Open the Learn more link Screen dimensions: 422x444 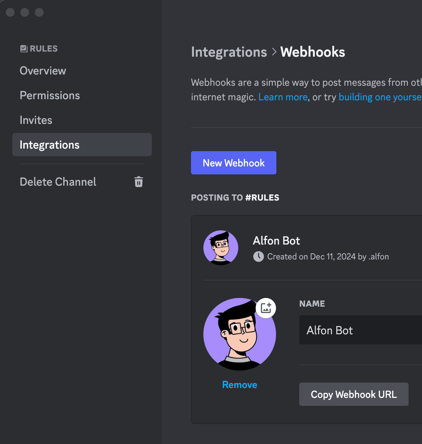pyautogui.click(x=283, y=97)
